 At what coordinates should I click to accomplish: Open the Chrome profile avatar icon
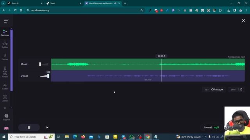(x=241, y=10)
